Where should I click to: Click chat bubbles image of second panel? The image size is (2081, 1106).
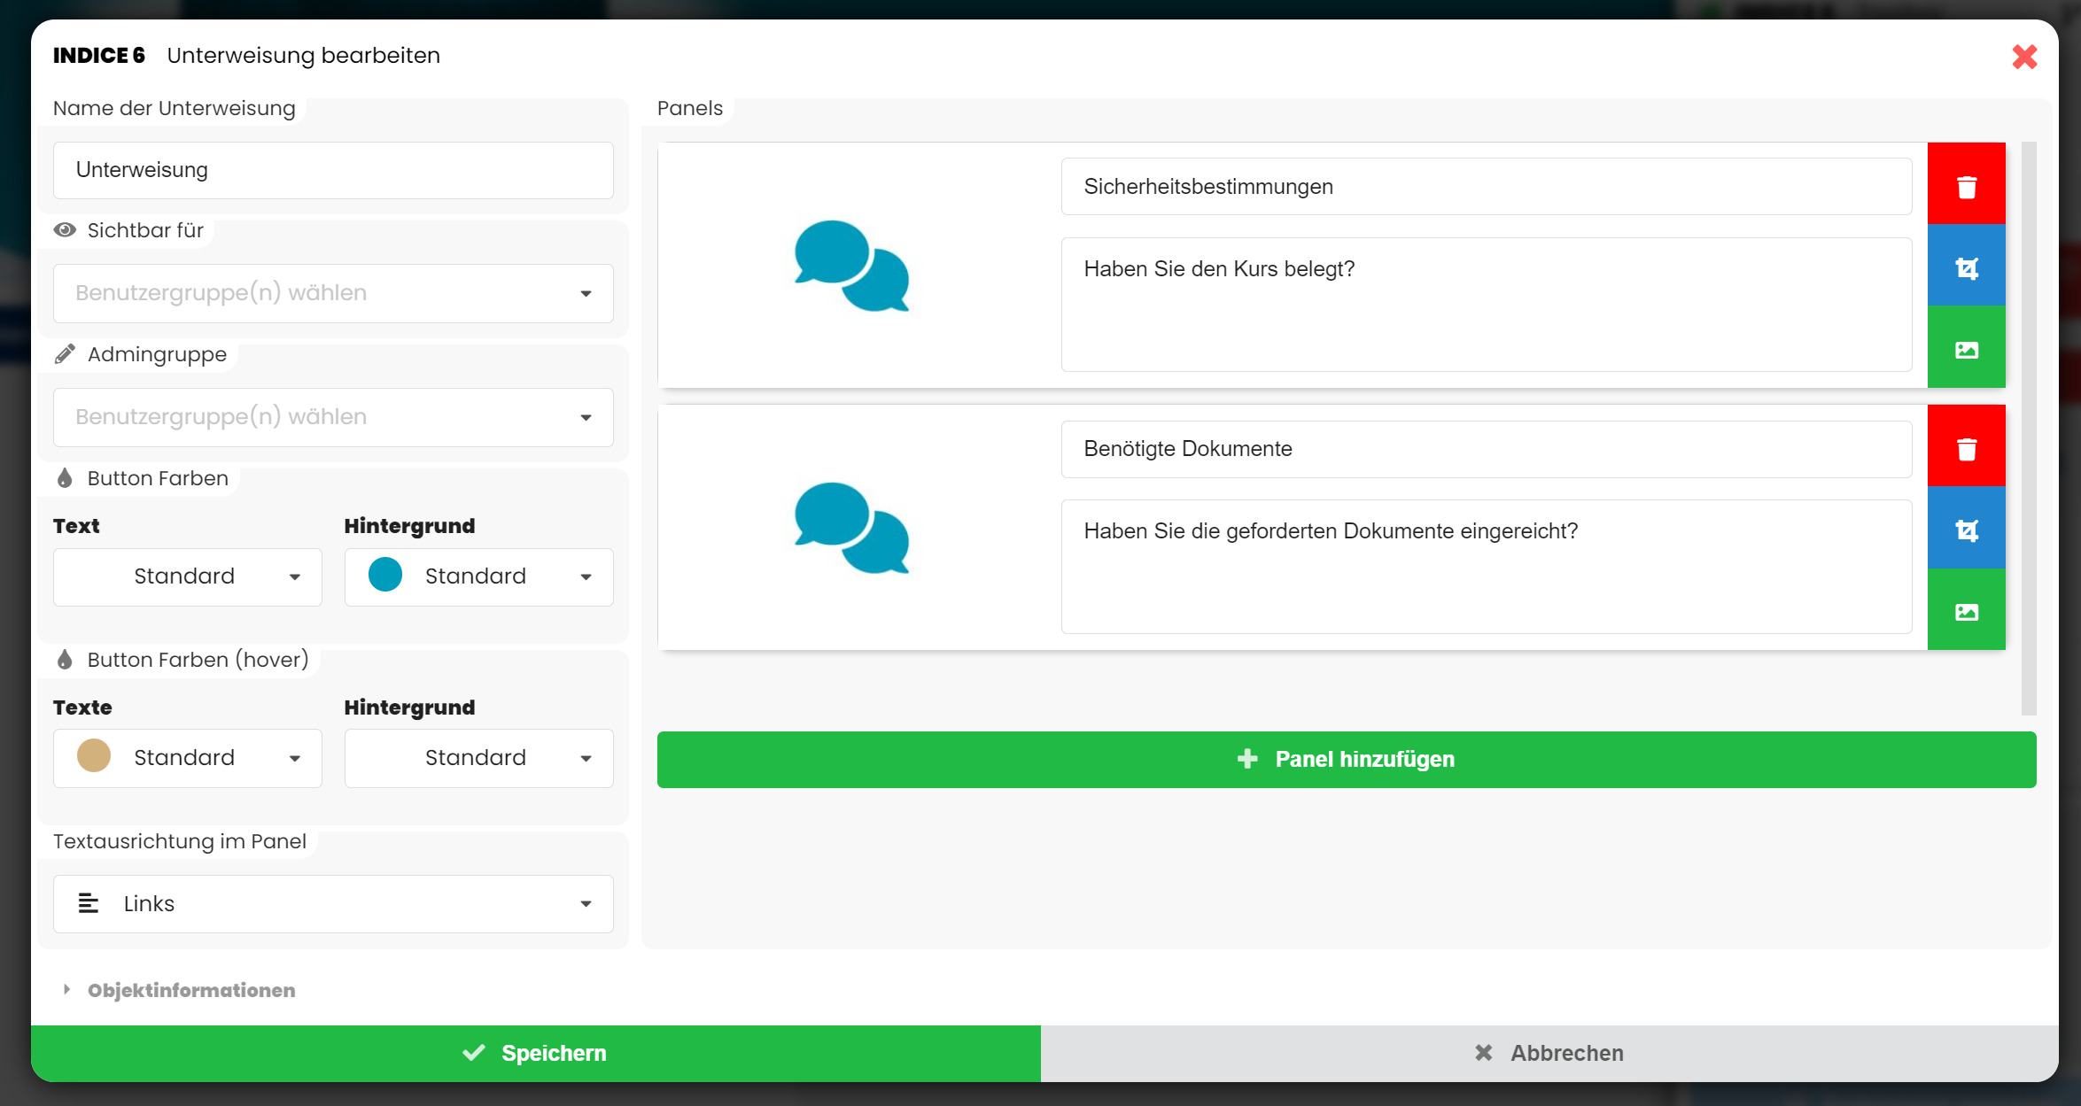click(851, 528)
